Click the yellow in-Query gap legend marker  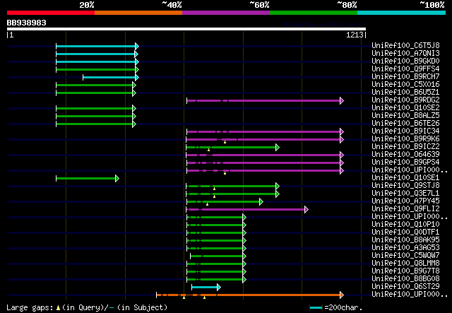58,308
